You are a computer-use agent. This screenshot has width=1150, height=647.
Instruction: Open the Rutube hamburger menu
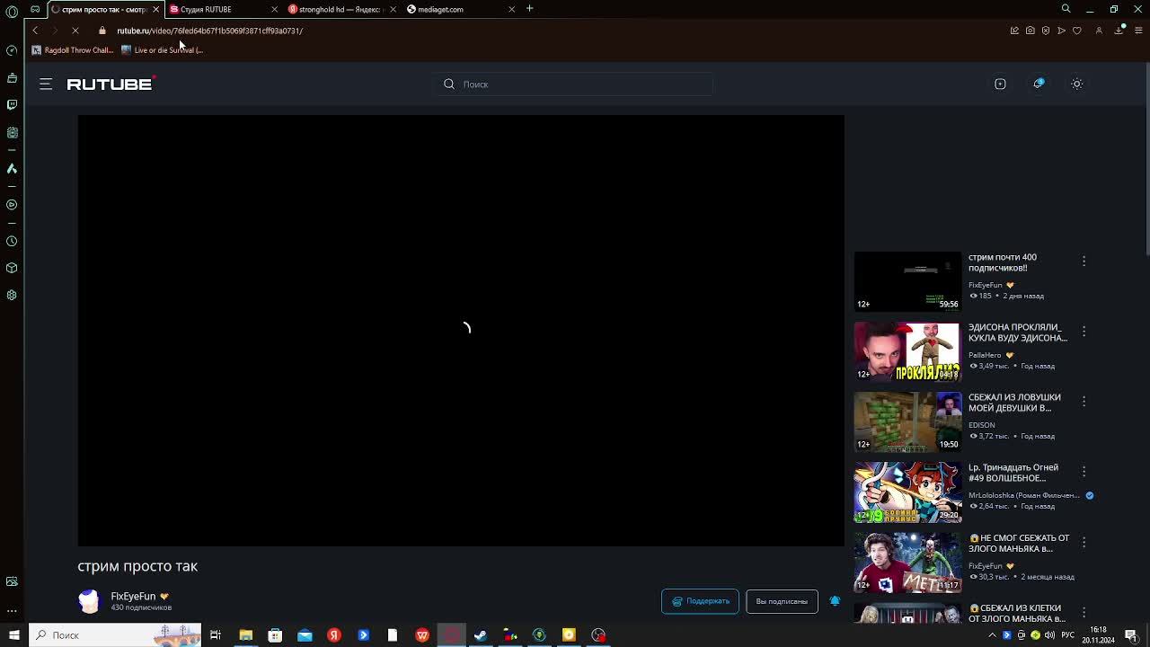coord(46,84)
